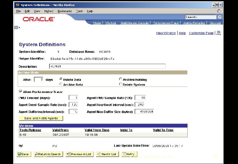The image size is (238, 164).
Task: Click the search go arrow icon
Action: (x=219, y=17)
